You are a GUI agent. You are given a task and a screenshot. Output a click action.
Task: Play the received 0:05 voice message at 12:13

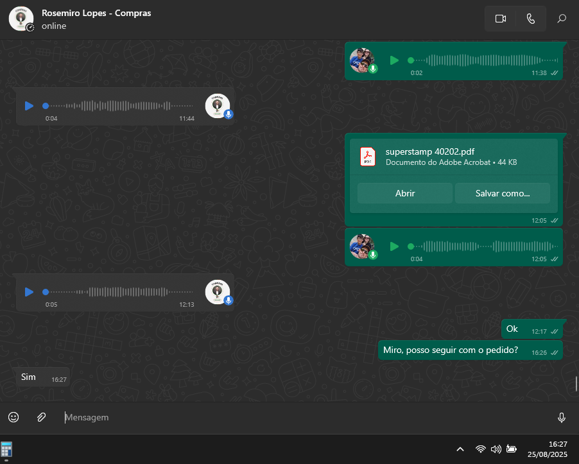point(29,292)
